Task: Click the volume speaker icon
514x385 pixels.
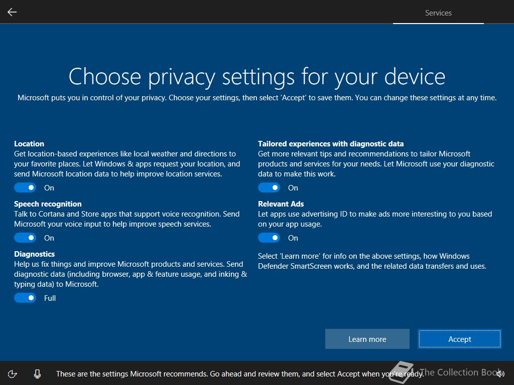Action: click(501, 373)
